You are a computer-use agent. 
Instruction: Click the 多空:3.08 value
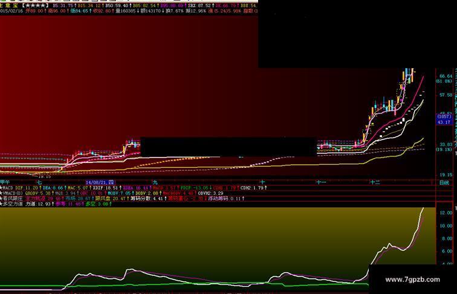97,204
